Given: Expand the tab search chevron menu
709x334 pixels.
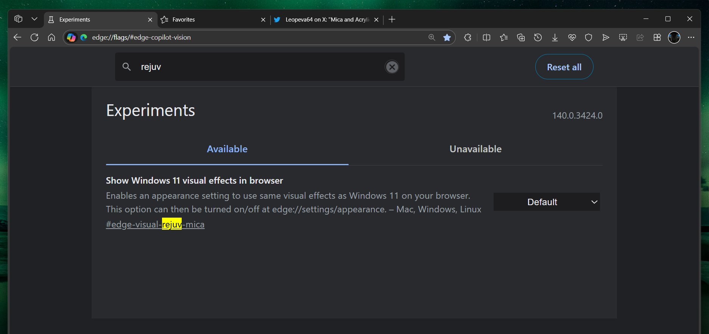Looking at the screenshot, I should [34, 19].
